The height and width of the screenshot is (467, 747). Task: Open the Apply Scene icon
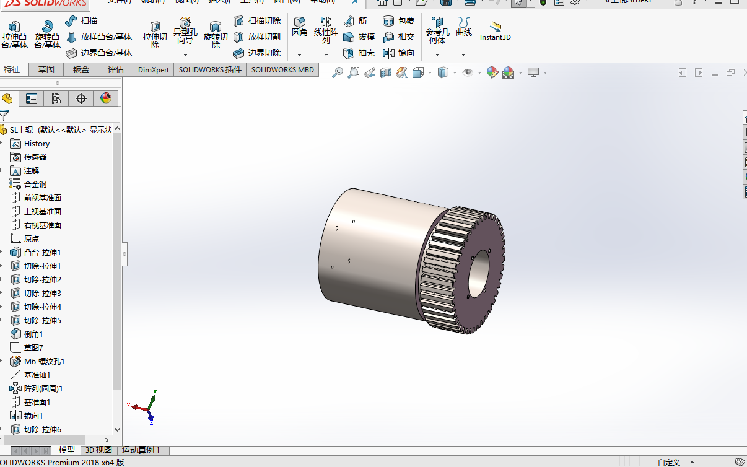coord(508,72)
